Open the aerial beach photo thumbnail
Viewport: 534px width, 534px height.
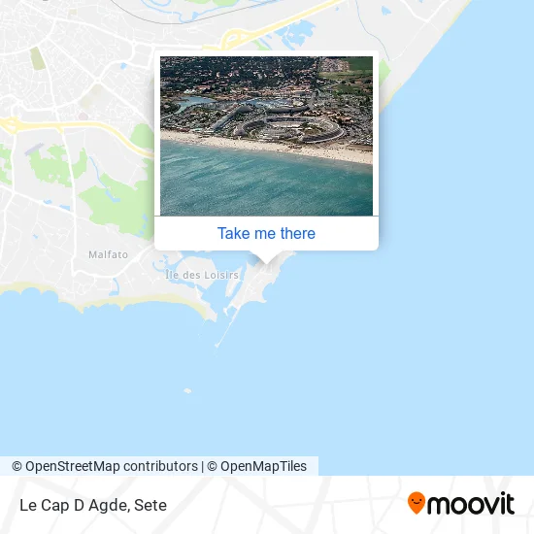266,136
